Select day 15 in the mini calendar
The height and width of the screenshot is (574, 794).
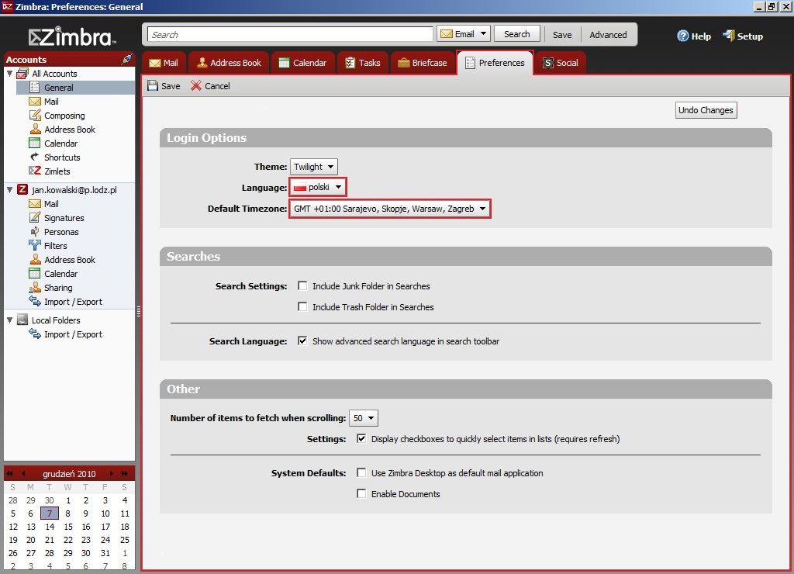click(x=68, y=527)
